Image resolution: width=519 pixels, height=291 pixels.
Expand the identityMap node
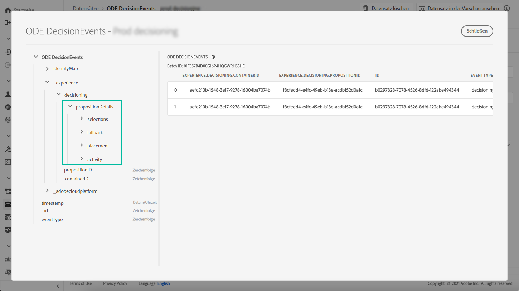[x=47, y=68]
